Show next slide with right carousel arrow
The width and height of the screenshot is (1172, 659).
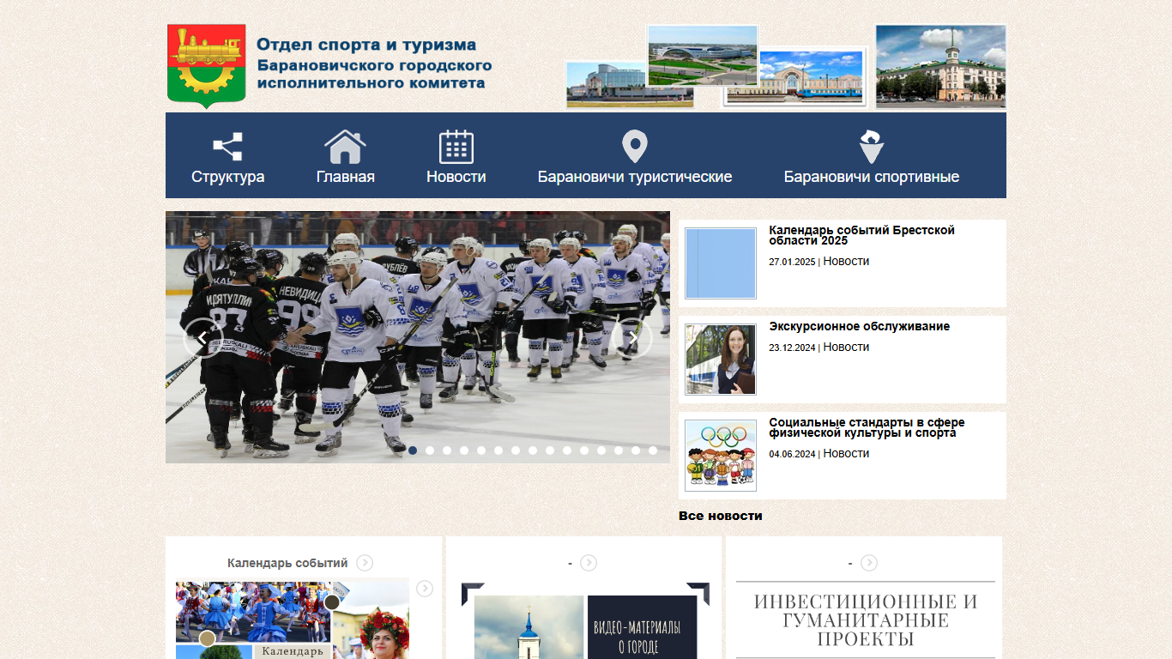point(631,338)
